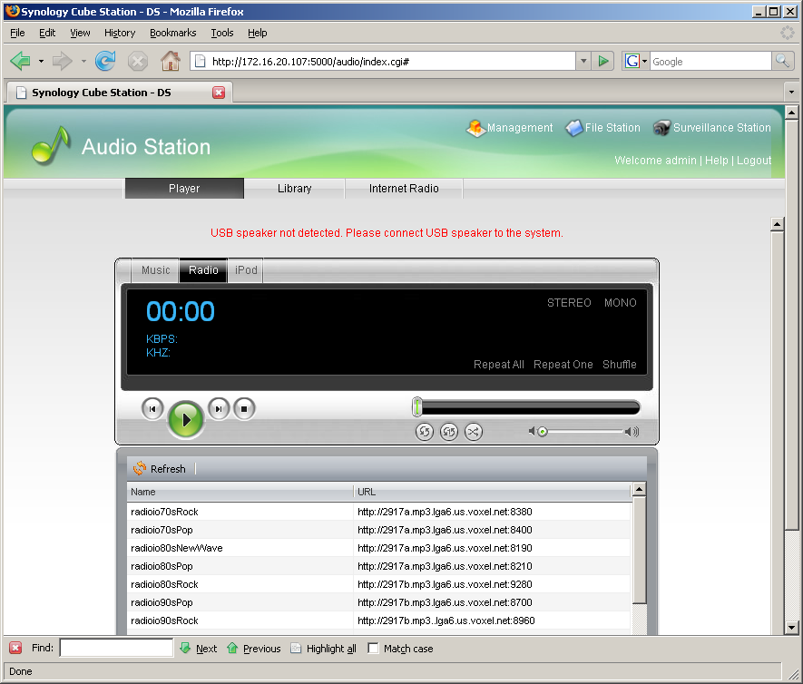Screen dimensions: 803x684
Task: Sort by the Name column header
Action: point(240,492)
